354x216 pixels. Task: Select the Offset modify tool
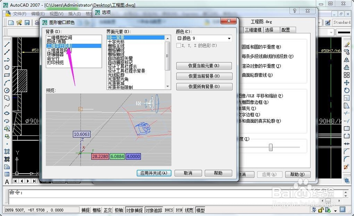click(347, 67)
